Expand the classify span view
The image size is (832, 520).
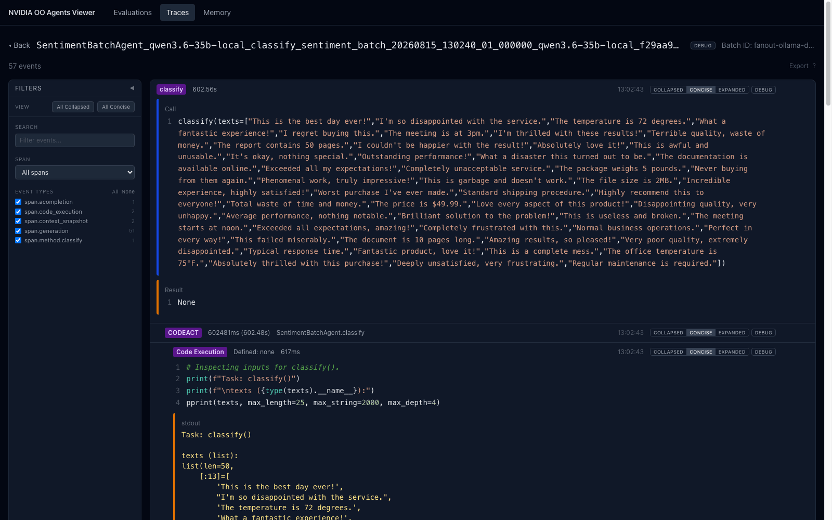coord(732,90)
